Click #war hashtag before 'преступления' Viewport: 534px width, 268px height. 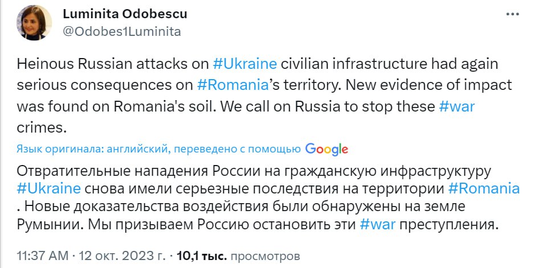pos(378,224)
